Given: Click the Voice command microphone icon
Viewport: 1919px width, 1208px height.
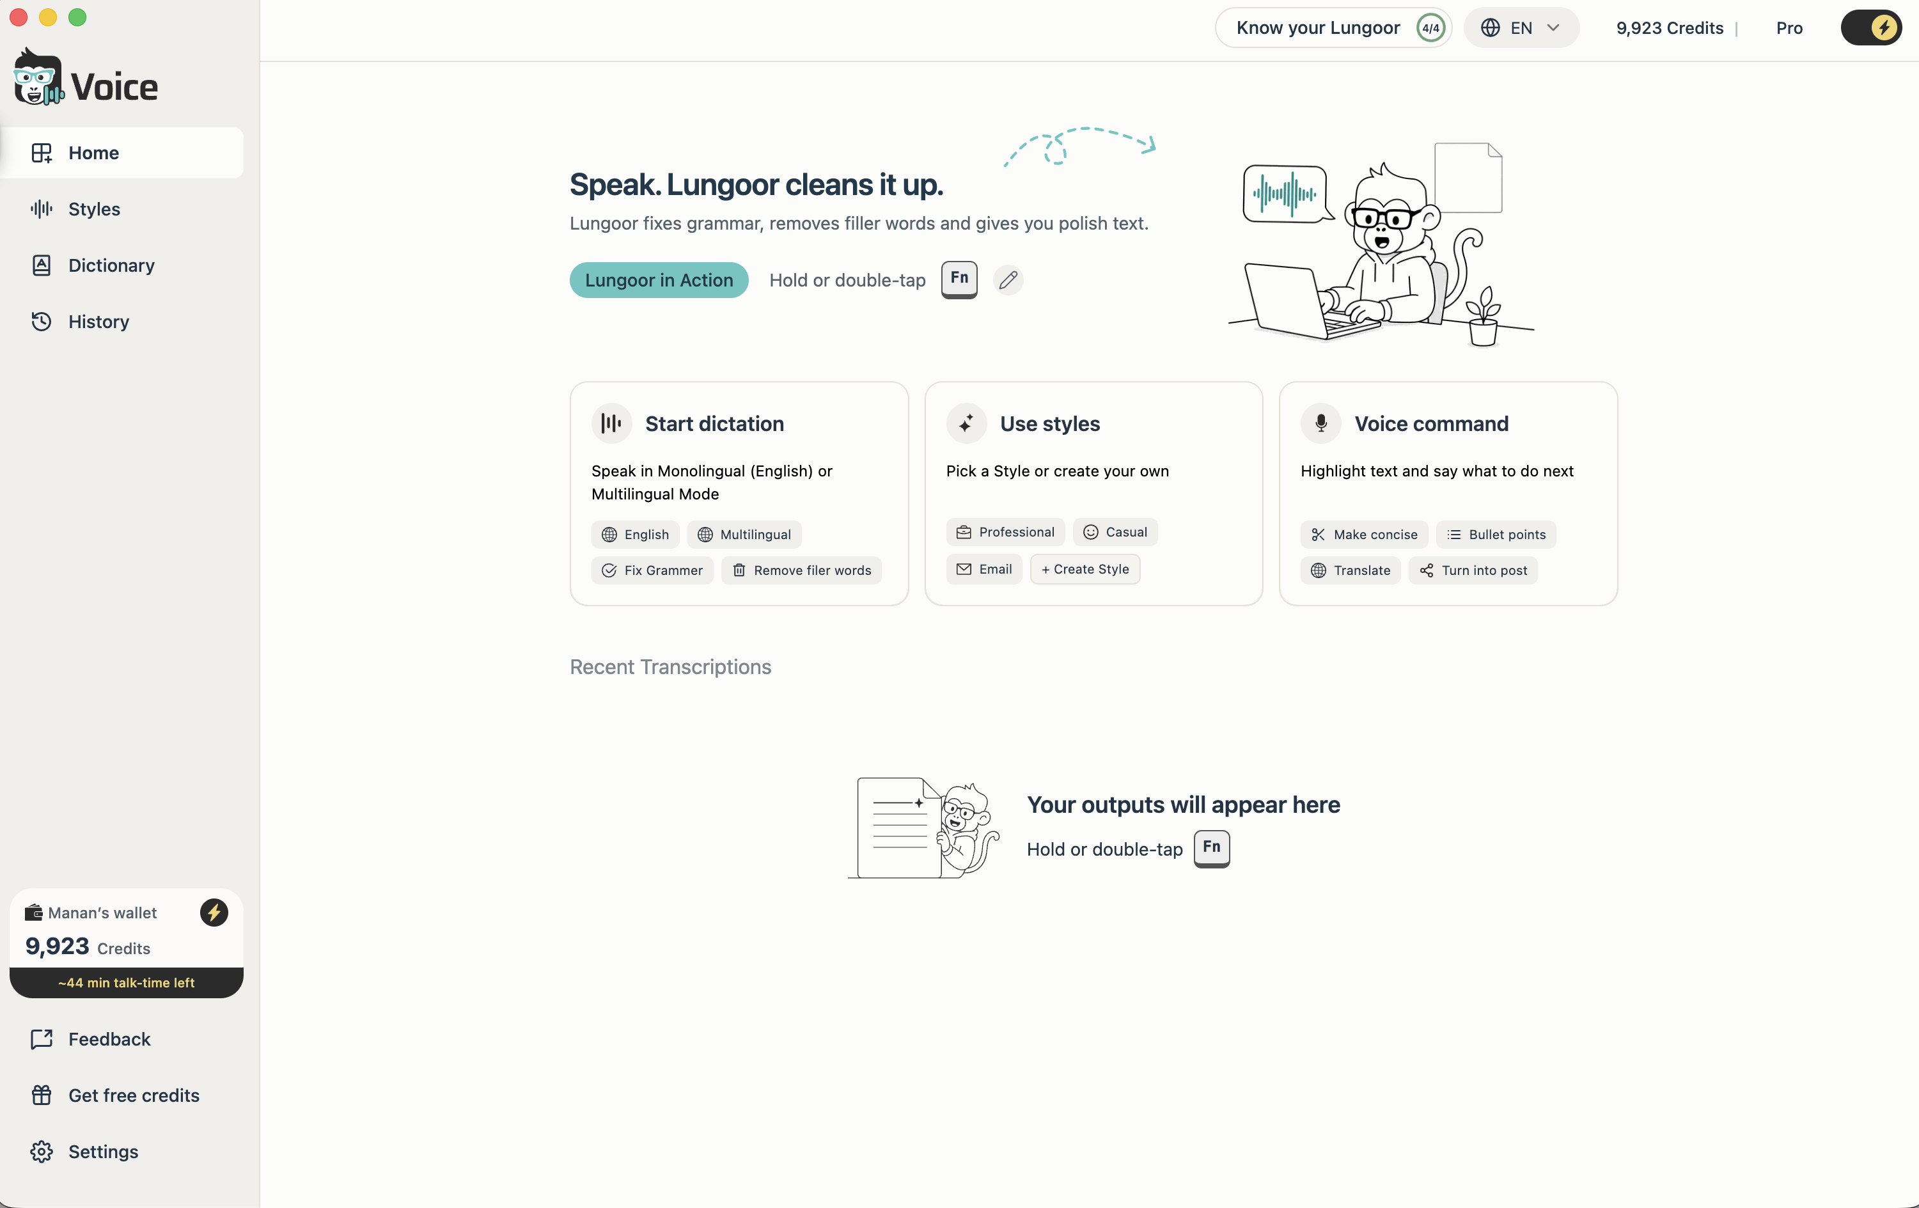Looking at the screenshot, I should tap(1320, 423).
